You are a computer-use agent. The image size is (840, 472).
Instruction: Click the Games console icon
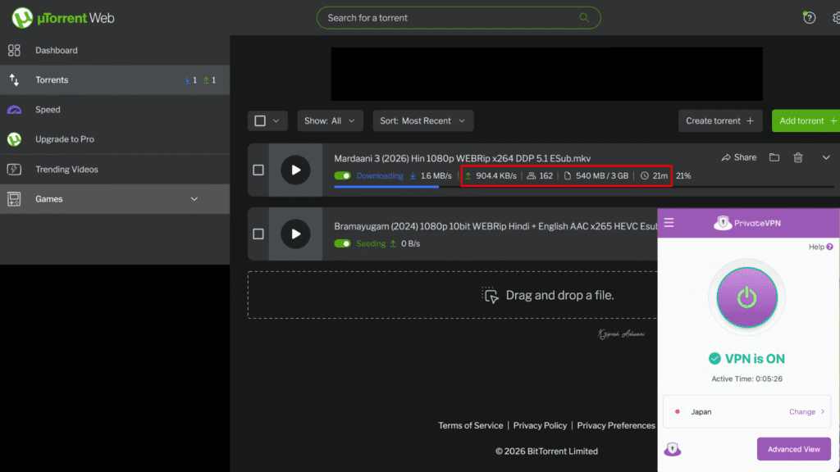(x=14, y=199)
